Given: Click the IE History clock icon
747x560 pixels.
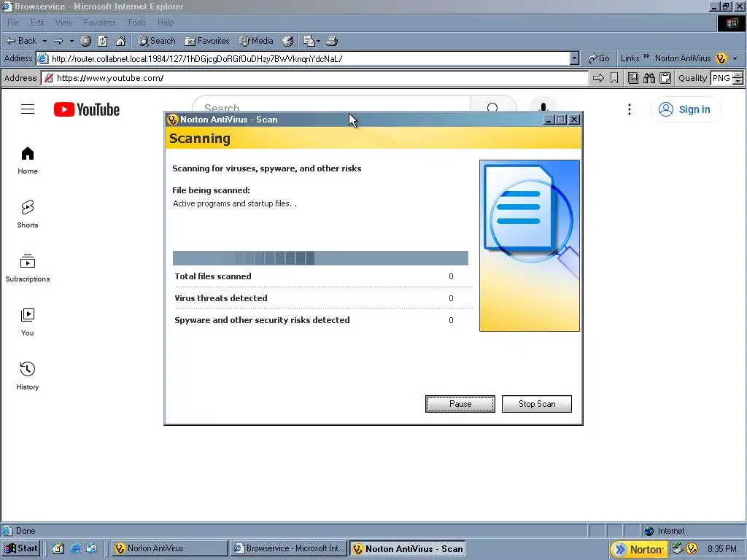Looking at the screenshot, I should tap(287, 41).
